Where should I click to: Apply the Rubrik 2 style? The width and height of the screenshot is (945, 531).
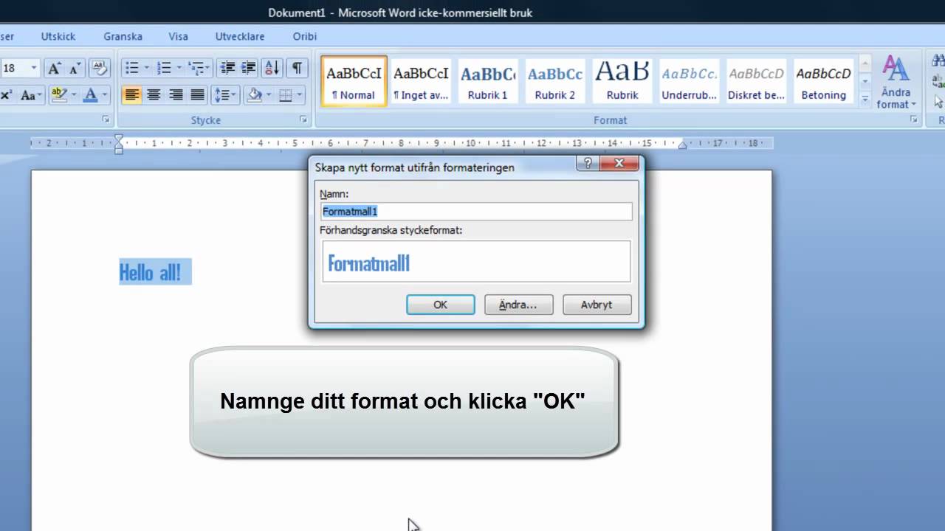(x=555, y=81)
